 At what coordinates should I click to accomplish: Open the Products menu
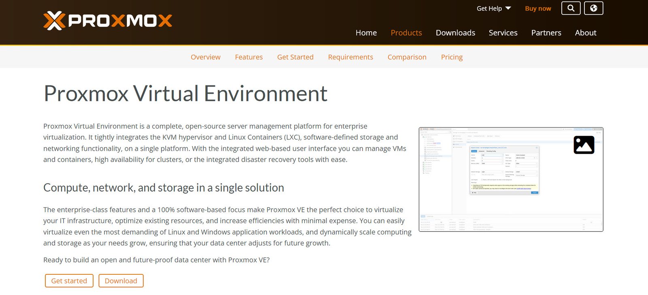click(x=406, y=33)
